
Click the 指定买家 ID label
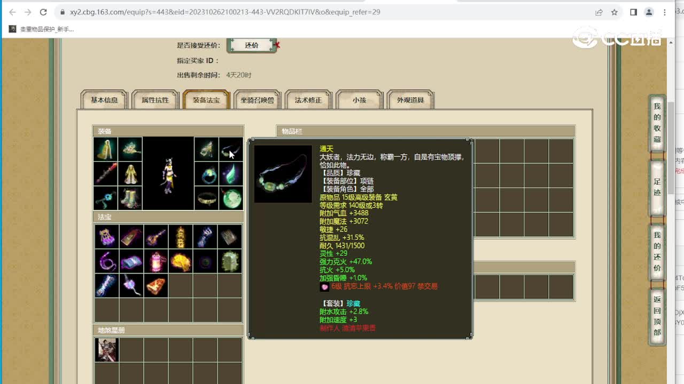pyautogui.click(x=198, y=61)
